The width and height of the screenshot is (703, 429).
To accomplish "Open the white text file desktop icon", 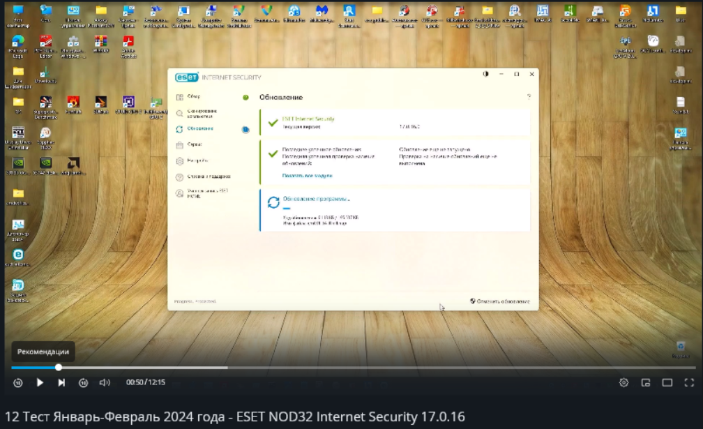I will tap(681, 105).
